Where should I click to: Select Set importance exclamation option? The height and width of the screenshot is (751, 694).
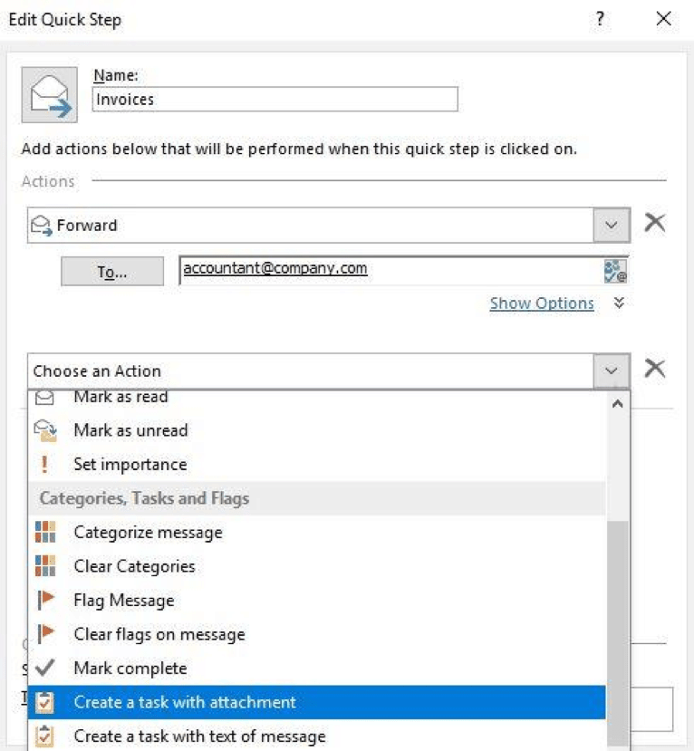130,465
